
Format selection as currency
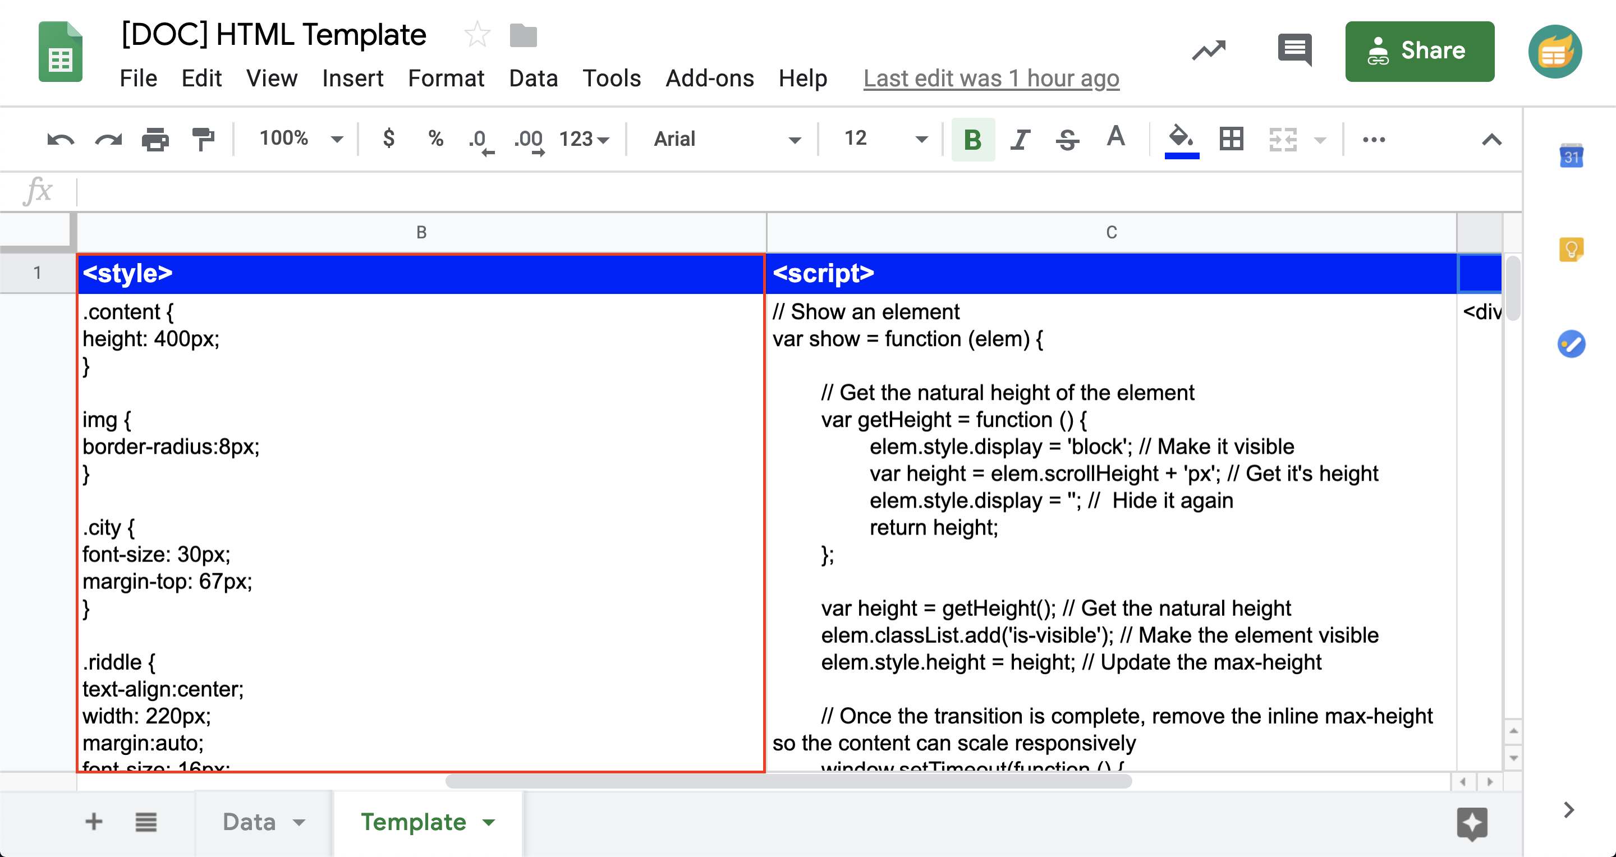click(389, 139)
